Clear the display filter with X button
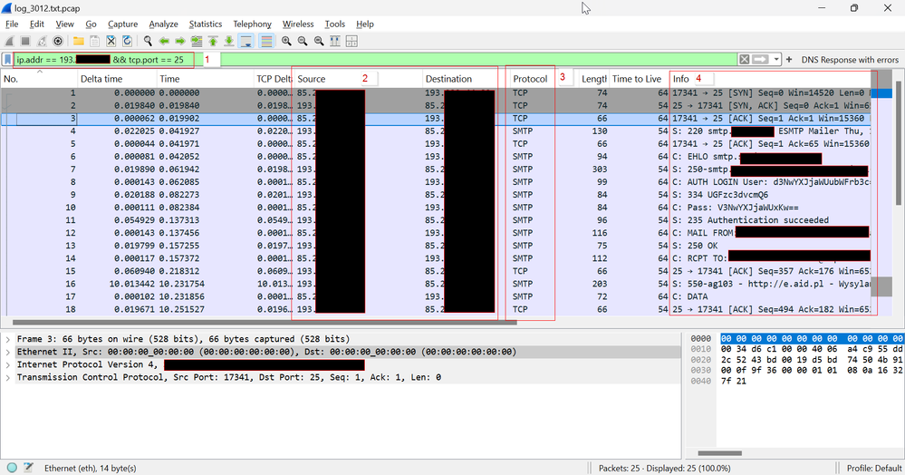This screenshot has height=475, width=905. click(745, 60)
